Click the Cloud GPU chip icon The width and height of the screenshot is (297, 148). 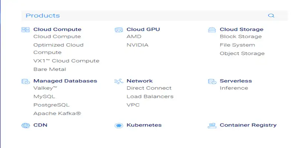119,30
